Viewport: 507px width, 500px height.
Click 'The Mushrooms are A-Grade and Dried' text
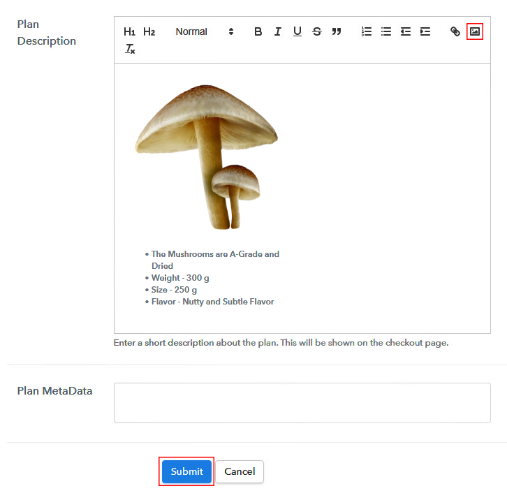tap(215, 260)
